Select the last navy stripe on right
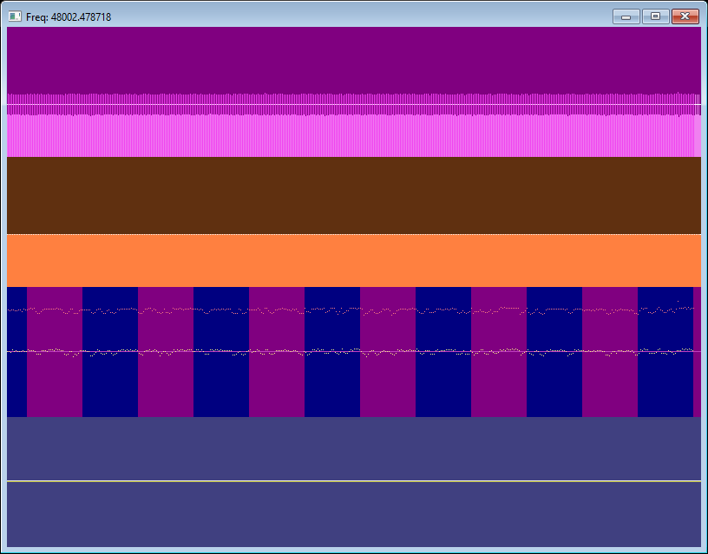The width and height of the screenshot is (708, 554). (x=665, y=381)
